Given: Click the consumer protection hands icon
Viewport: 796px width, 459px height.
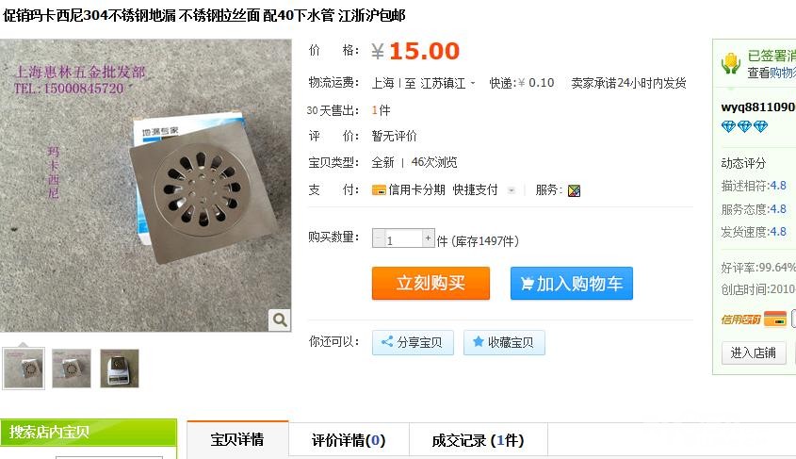Looking at the screenshot, I should coord(730,63).
